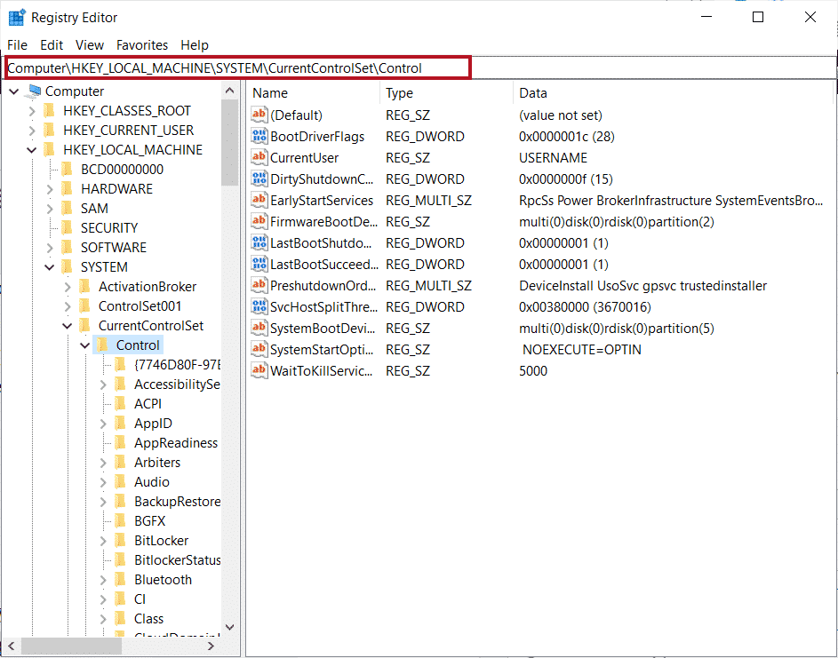Select the EarlyStartServices value icon

tap(259, 200)
